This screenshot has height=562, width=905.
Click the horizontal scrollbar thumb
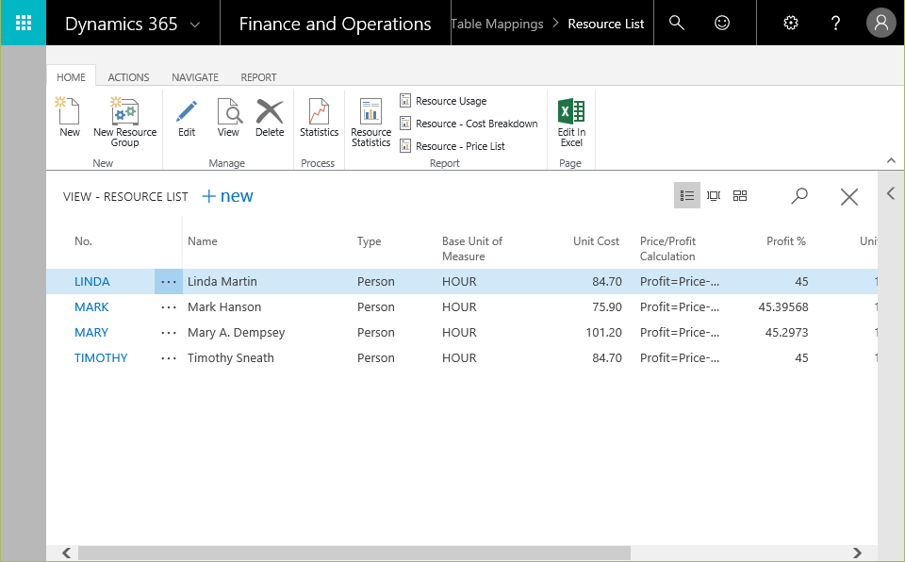[x=354, y=553]
